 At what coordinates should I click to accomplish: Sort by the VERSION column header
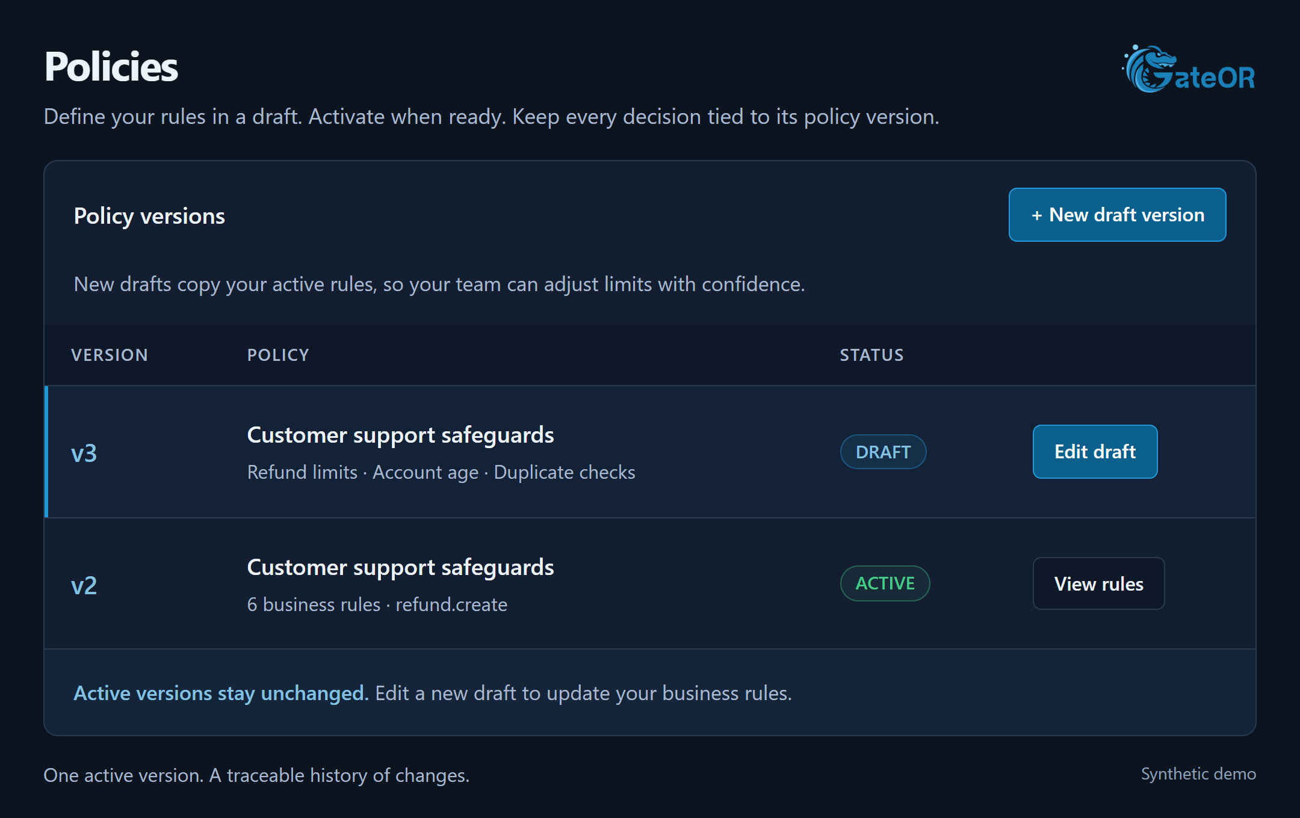[x=110, y=355]
